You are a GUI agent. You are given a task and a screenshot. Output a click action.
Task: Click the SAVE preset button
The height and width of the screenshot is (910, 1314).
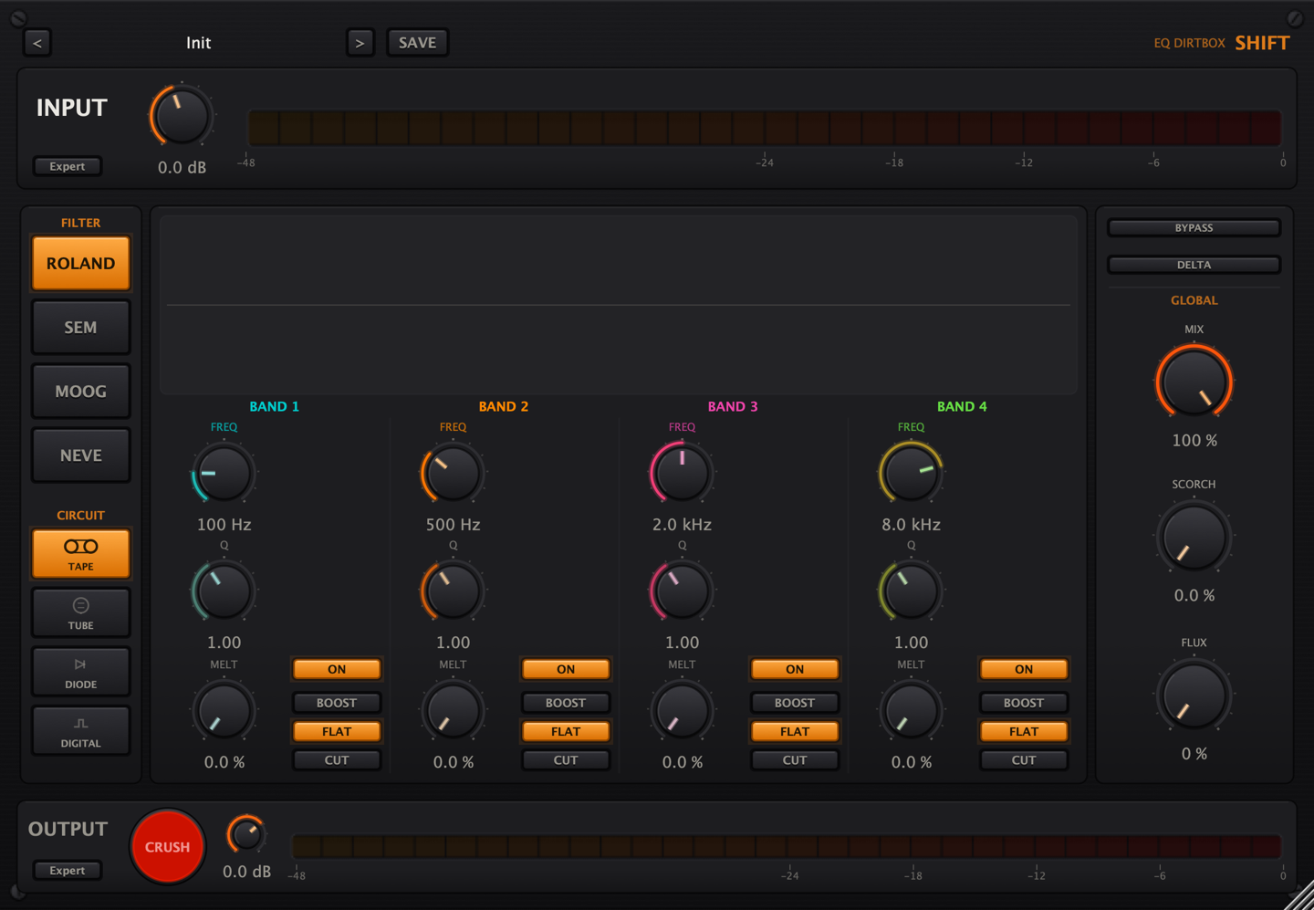(x=417, y=43)
